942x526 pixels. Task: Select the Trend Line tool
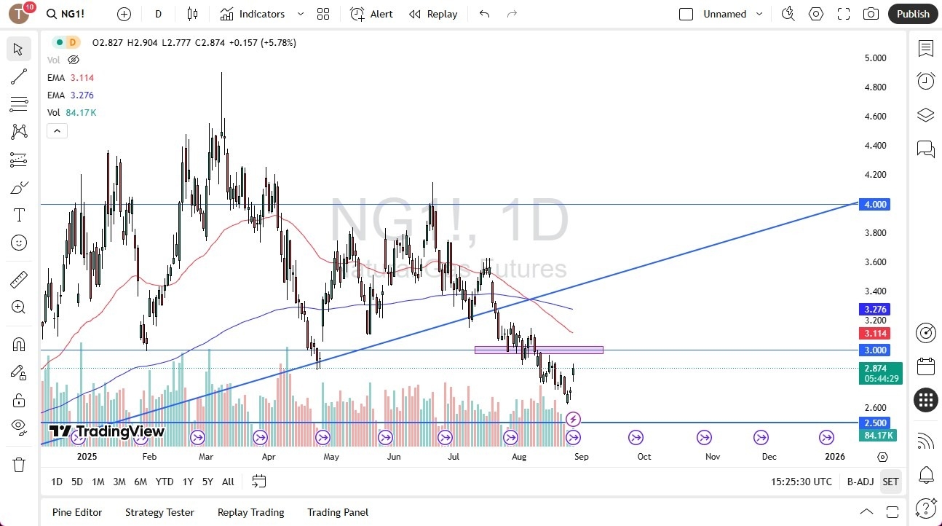[x=19, y=76]
